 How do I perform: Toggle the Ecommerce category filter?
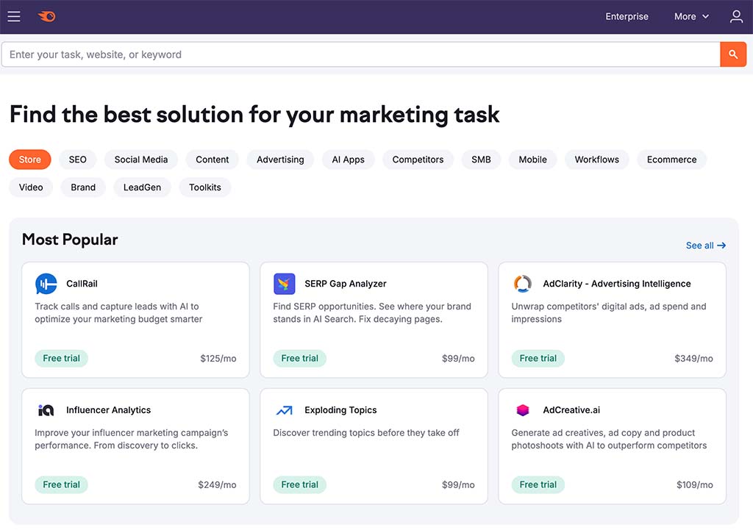pyautogui.click(x=671, y=160)
